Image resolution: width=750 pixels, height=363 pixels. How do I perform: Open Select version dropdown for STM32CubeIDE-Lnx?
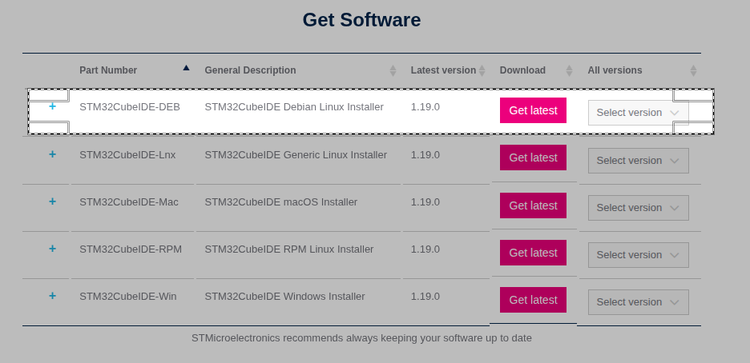point(638,161)
